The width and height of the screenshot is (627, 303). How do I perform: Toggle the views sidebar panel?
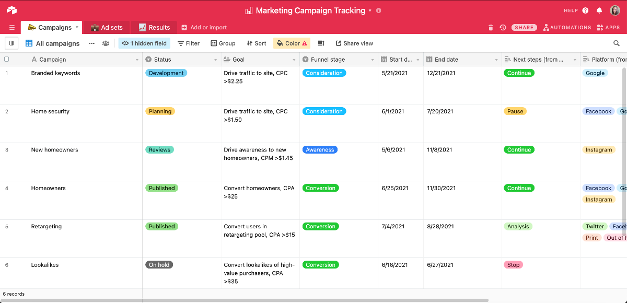(11, 43)
